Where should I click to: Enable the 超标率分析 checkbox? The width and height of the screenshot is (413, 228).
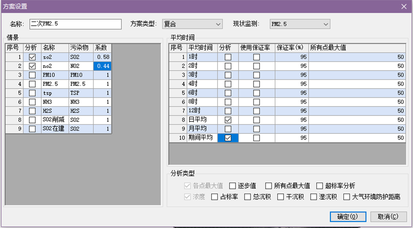[319, 186]
